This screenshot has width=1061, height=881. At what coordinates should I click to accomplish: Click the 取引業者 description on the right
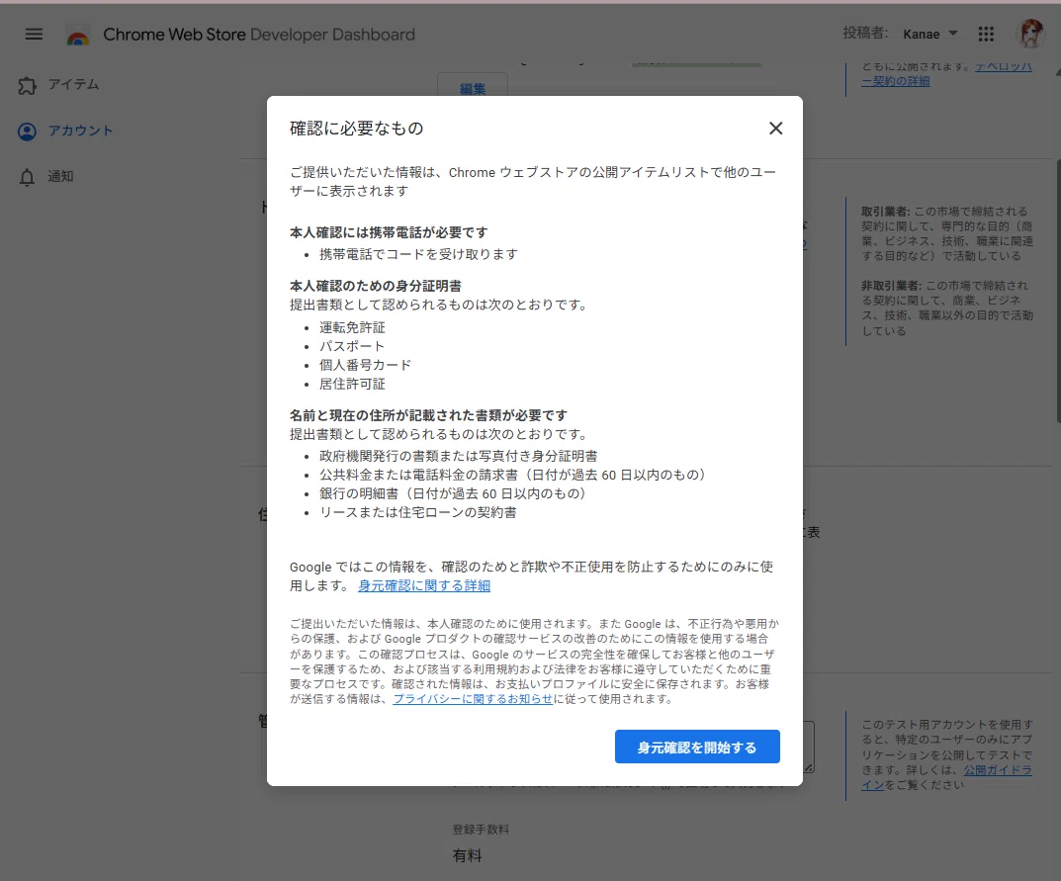pos(946,233)
